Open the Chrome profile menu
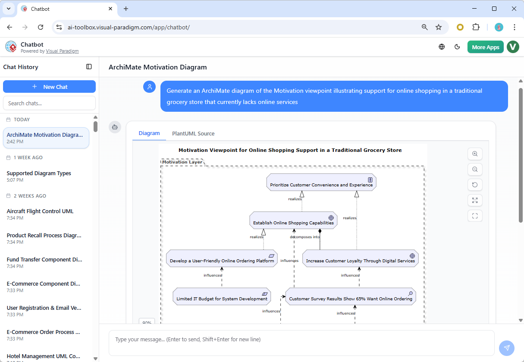This screenshot has width=524, height=362. [499, 27]
